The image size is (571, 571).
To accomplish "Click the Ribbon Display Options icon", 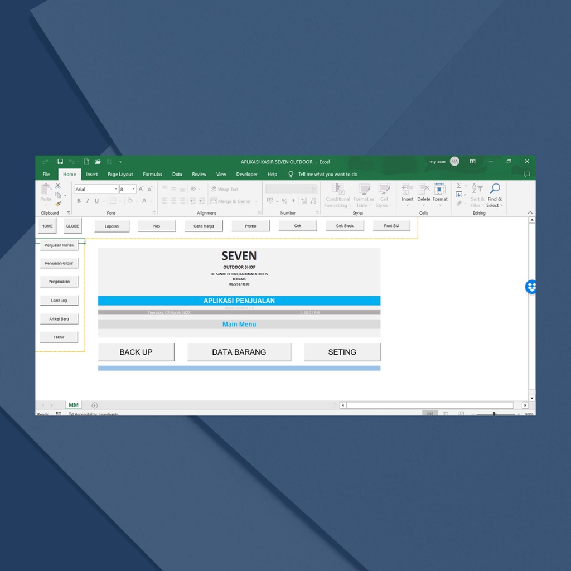I will 473,161.
